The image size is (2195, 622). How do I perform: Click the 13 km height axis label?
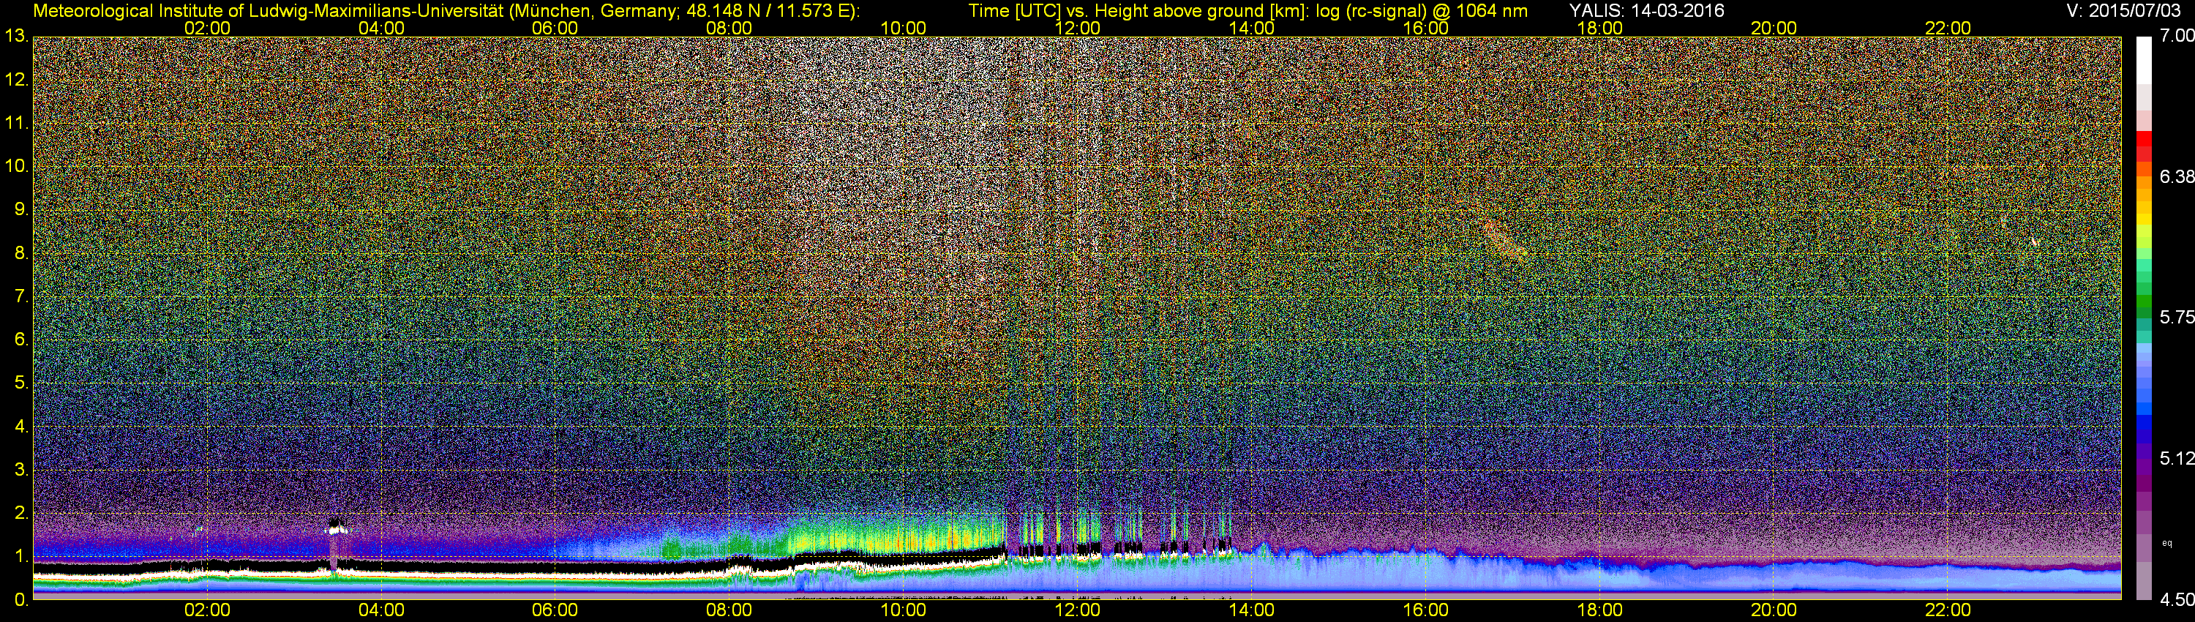click(x=16, y=36)
